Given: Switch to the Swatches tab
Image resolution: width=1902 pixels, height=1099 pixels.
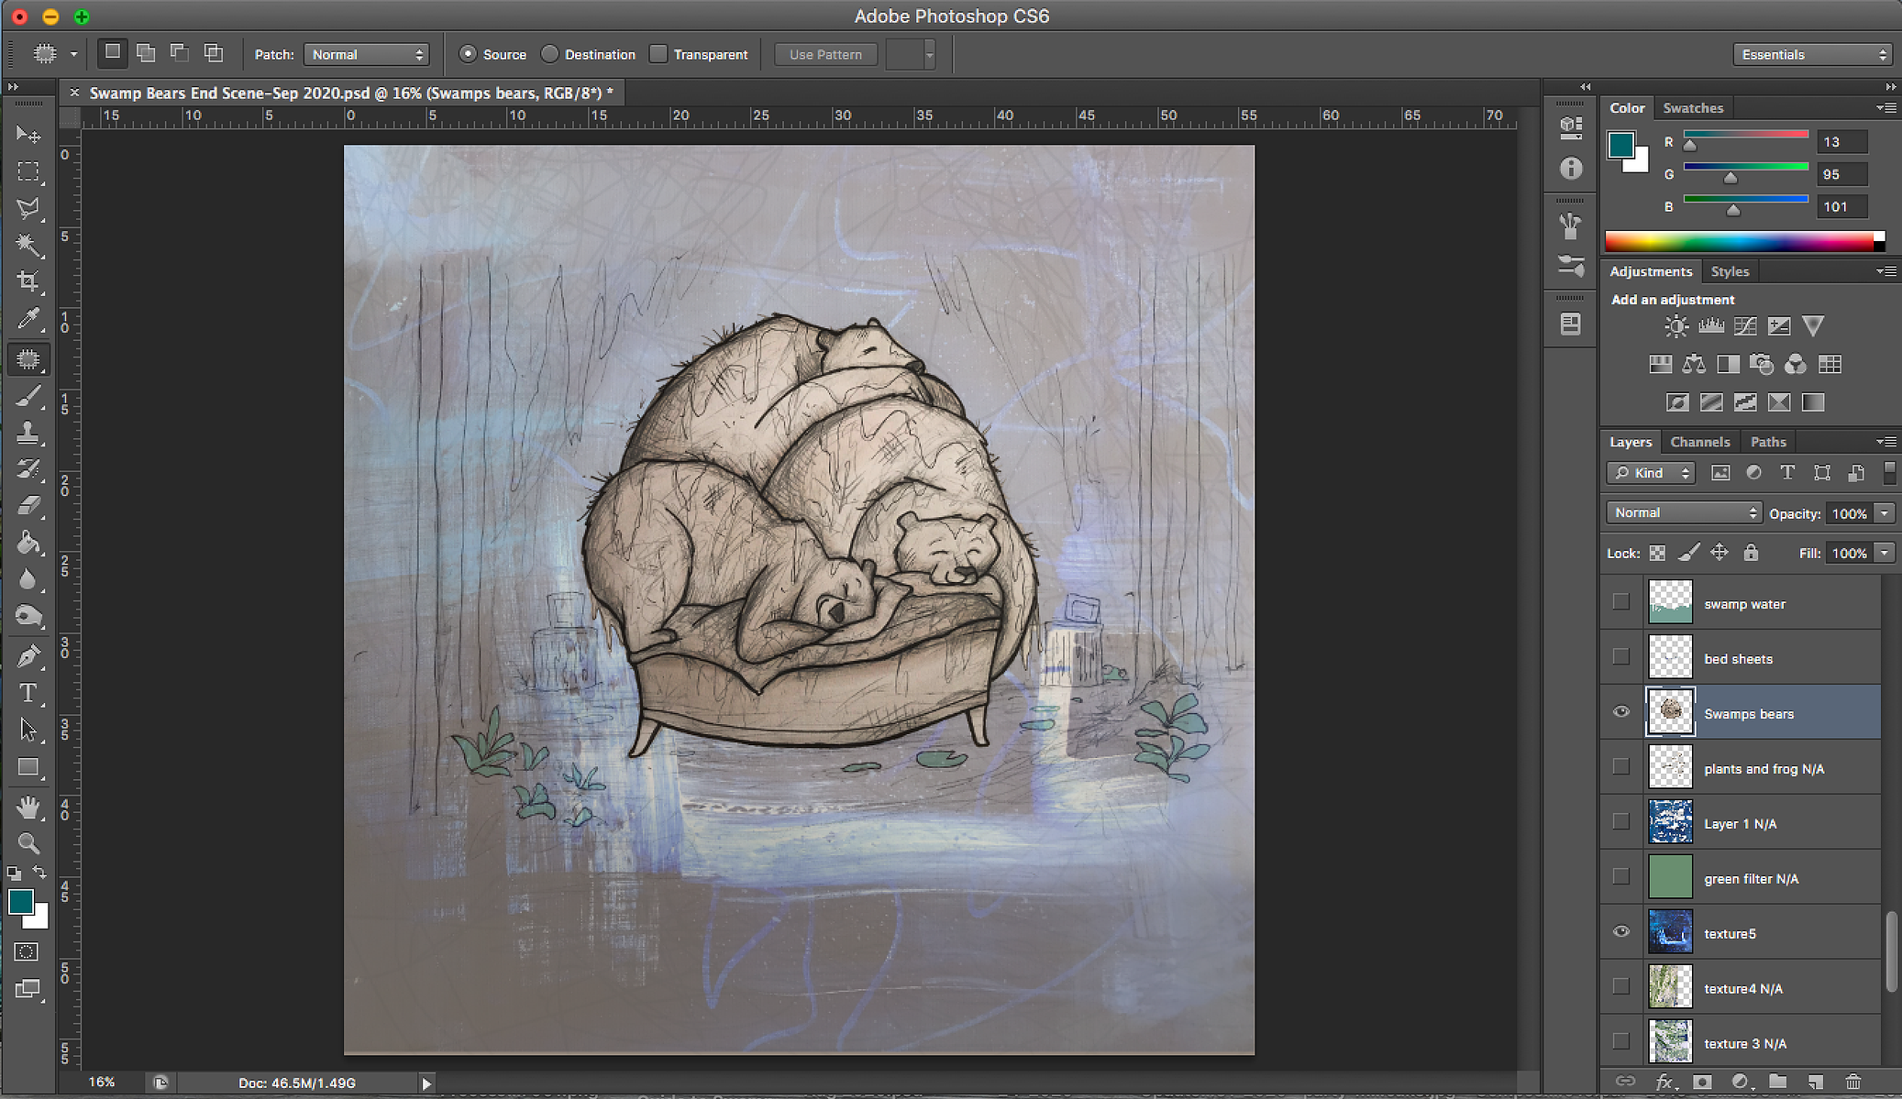Looking at the screenshot, I should pyautogui.click(x=1693, y=108).
